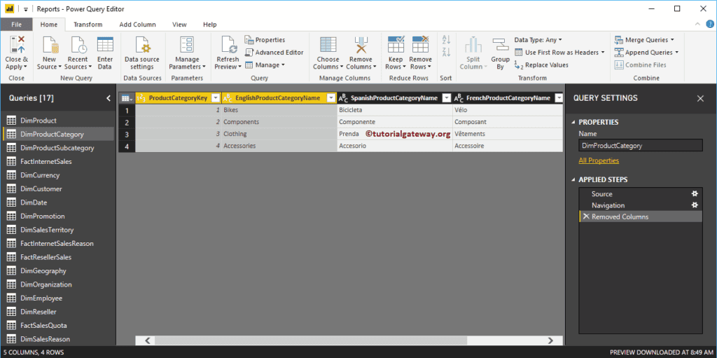Image resolution: width=717 pixels, height=358 pixels.
Task: Open Manage Parameters icon
Action: coord(188,45)
